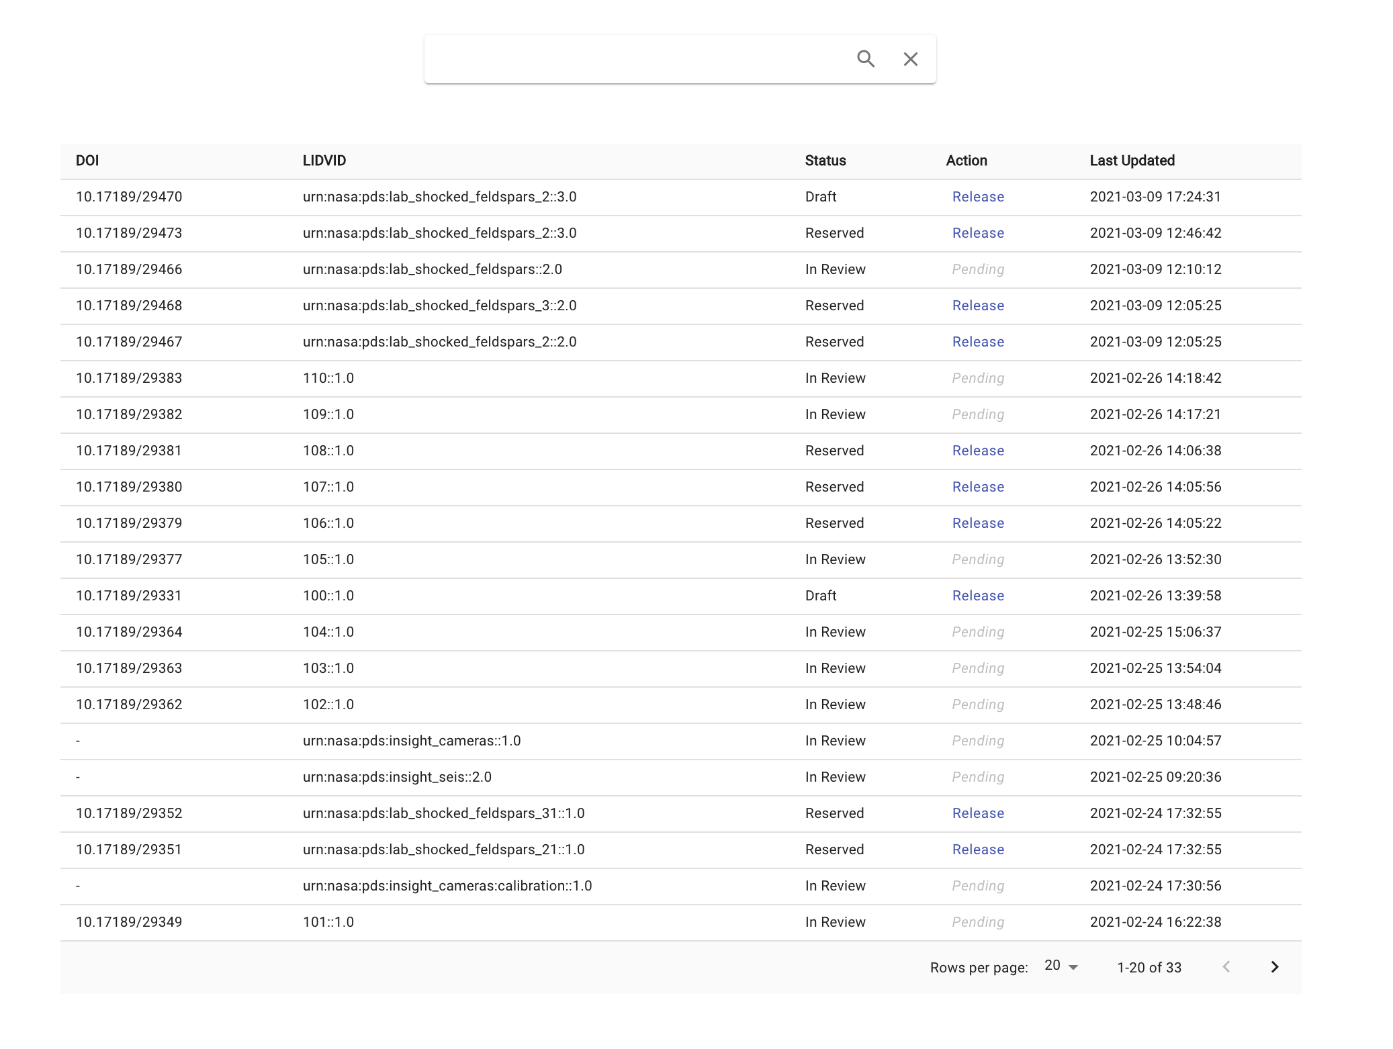Release lab_shocked_feldspars_21 record
1393x1049 pixels.
pos(978,850)
